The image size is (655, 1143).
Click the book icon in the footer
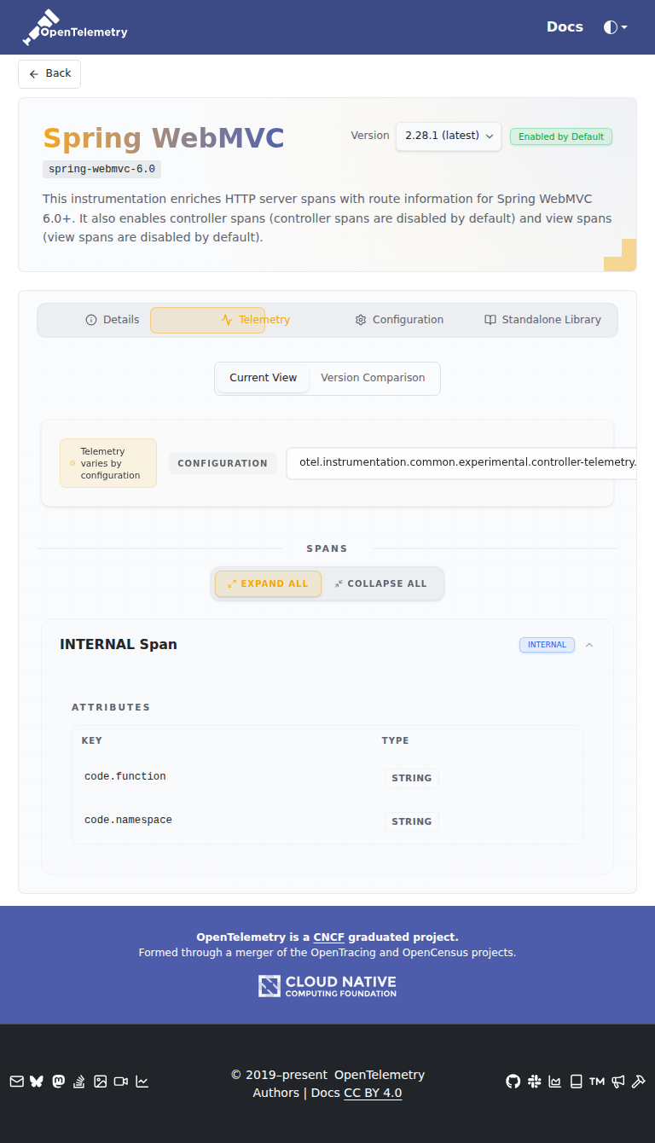[x=576, y=1082]
